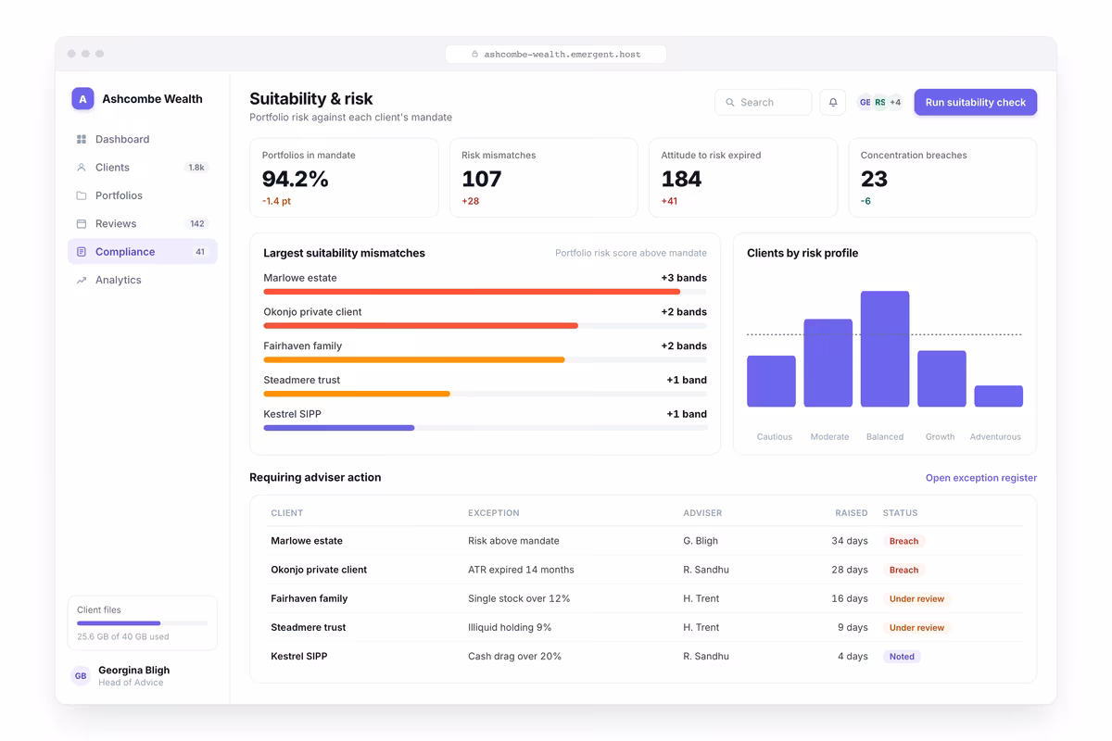Viewport: 1112px width, 741px height.
Task: Click the RS avatar in header
Action: (x=879, y=103)
